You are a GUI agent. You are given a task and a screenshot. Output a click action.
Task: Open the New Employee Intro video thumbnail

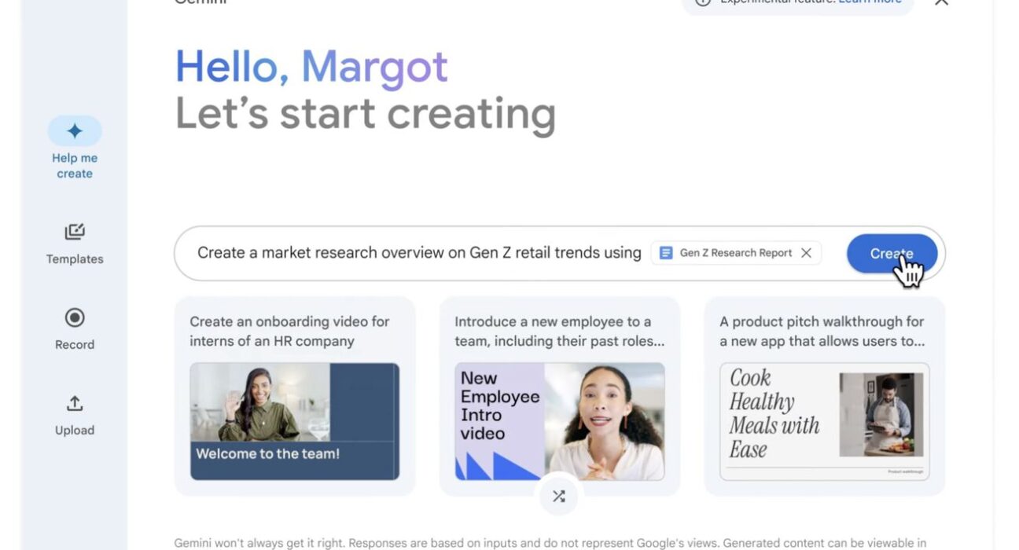pos(559,421)
